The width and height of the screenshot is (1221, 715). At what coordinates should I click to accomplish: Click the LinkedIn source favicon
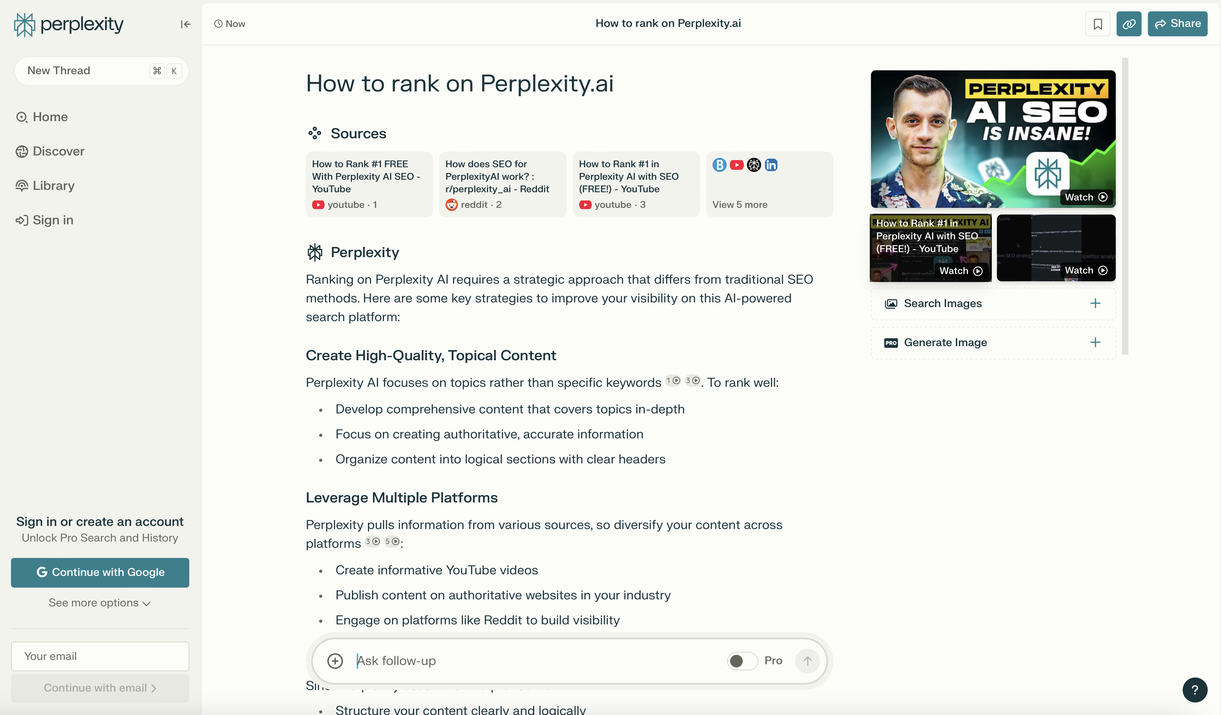771,165
